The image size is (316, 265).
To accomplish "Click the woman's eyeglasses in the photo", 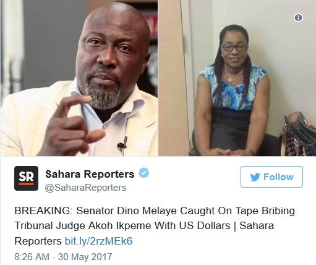I will click(234, 48).
